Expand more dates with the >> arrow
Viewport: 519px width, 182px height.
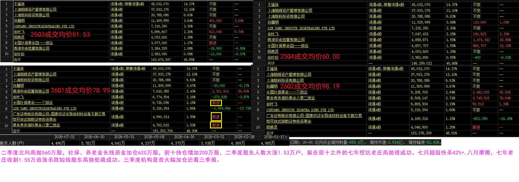pos(286,137)
